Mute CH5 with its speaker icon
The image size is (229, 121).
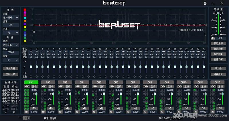(102, 108)
